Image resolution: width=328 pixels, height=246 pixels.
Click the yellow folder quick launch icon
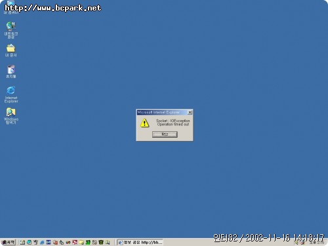coord(81,242)
